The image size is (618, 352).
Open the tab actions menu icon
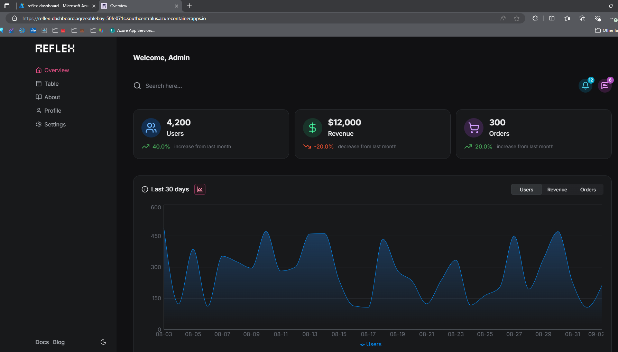click(7, 6)
